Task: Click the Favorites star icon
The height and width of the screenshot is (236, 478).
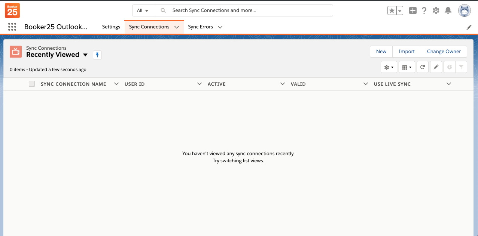Action: click(x=392, y=11)
